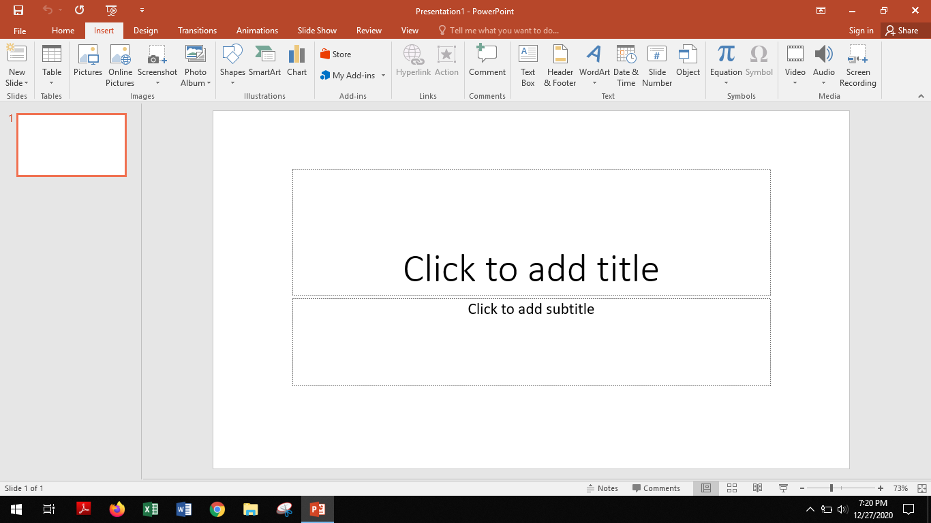Image resolution: width=931 pixels, height=523 pixels.
Task: Toggle the Comments pane
Action: pos(656,488)
